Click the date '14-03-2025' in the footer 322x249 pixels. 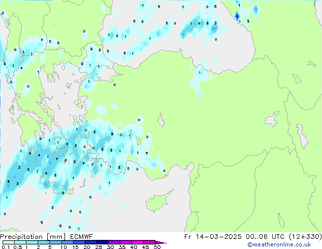click(218, 237)
